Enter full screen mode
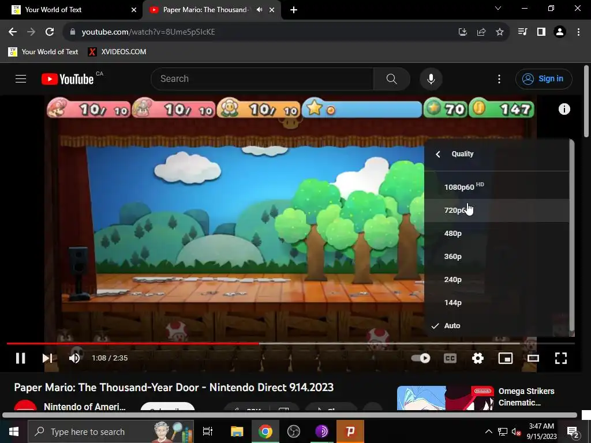 click(561, 358)
